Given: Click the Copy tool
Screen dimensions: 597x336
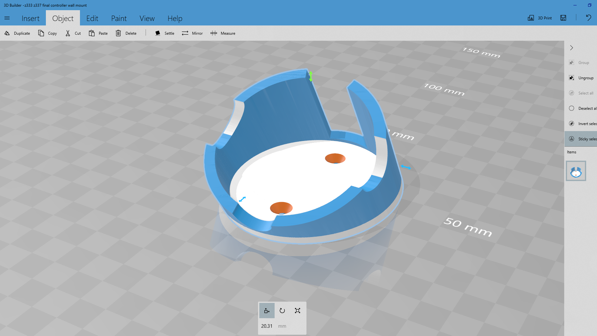Looking at the screenshot, I should [x=47, y=33].
